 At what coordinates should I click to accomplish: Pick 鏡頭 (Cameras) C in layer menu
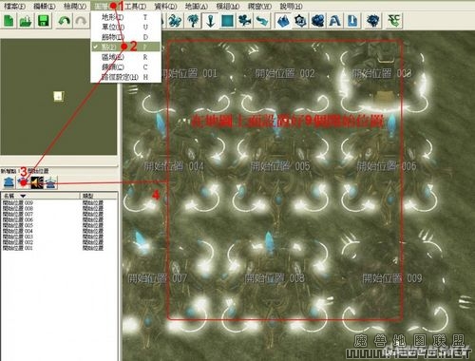(125, 66)
